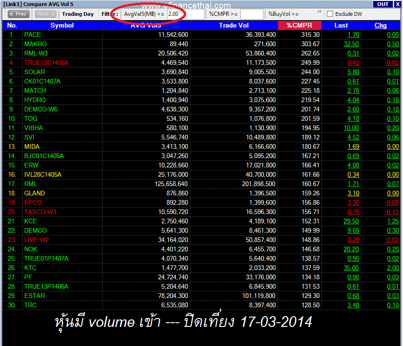Select symbol TRUE13P1406A
Screen dimensions: 403x346
(47, 287)
